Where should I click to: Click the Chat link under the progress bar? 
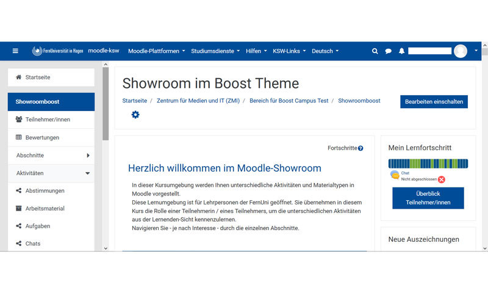pyautogui.click(x=405, y=173)
